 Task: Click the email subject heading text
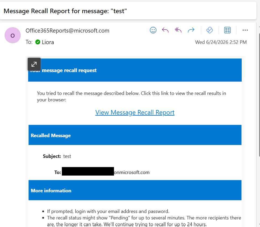tap(65, 11)
